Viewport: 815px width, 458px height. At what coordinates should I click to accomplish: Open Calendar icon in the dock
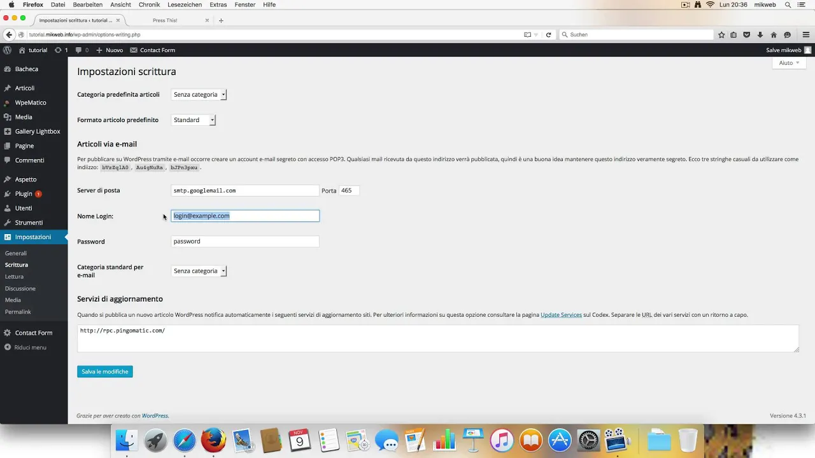tap(300, 440)
